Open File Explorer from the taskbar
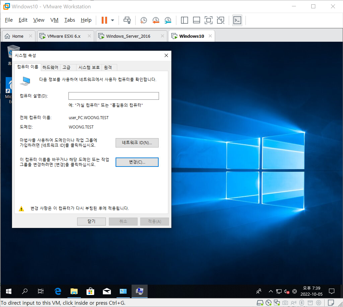 (74, 291)
